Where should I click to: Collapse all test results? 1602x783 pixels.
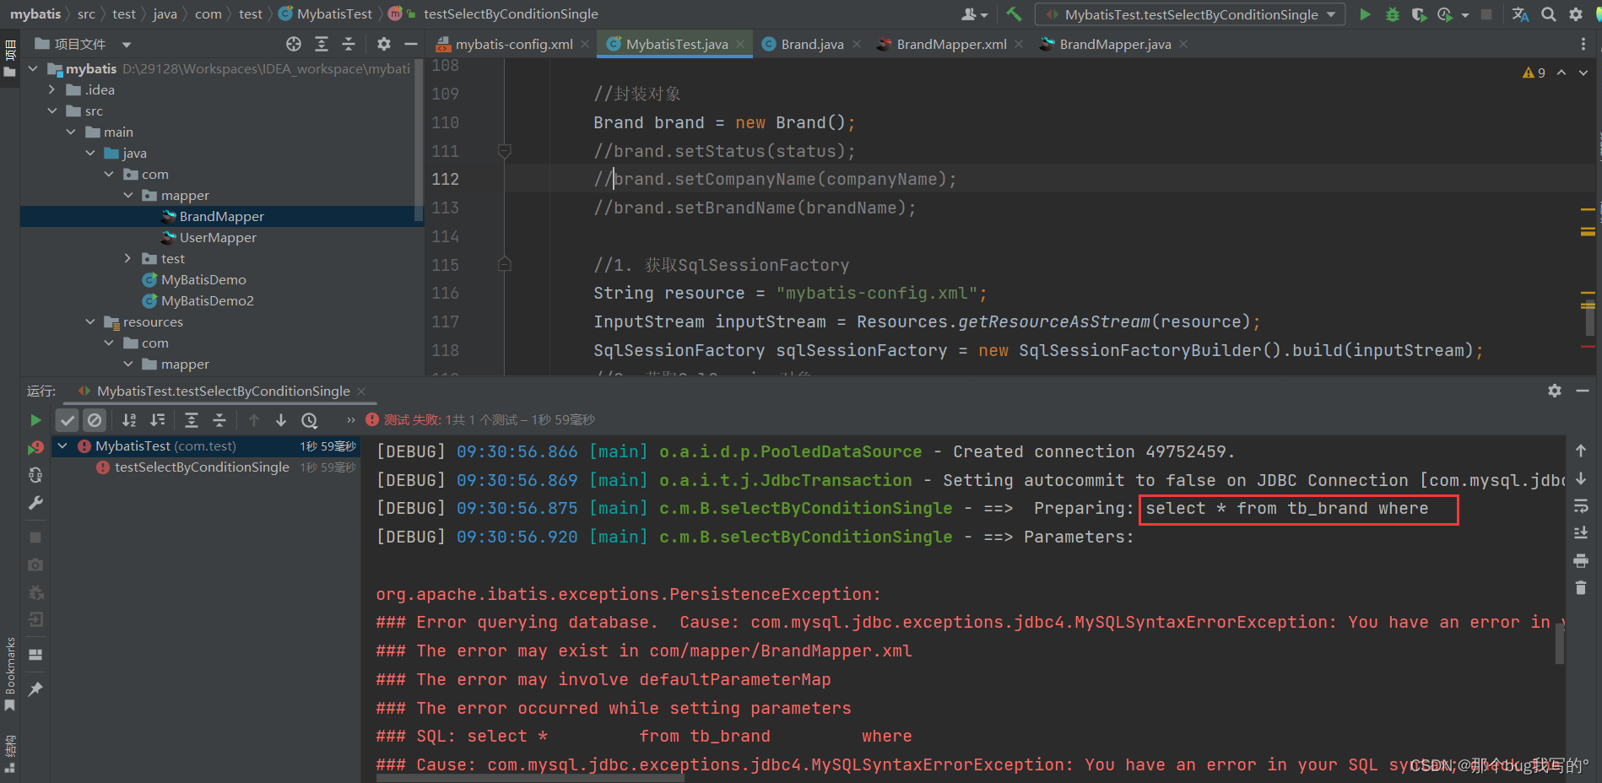point(219,420)
